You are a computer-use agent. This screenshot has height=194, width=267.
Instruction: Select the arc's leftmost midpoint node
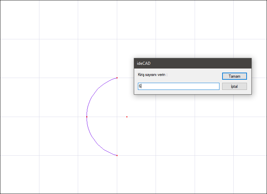pyautogui.click(x=87, y=117)
